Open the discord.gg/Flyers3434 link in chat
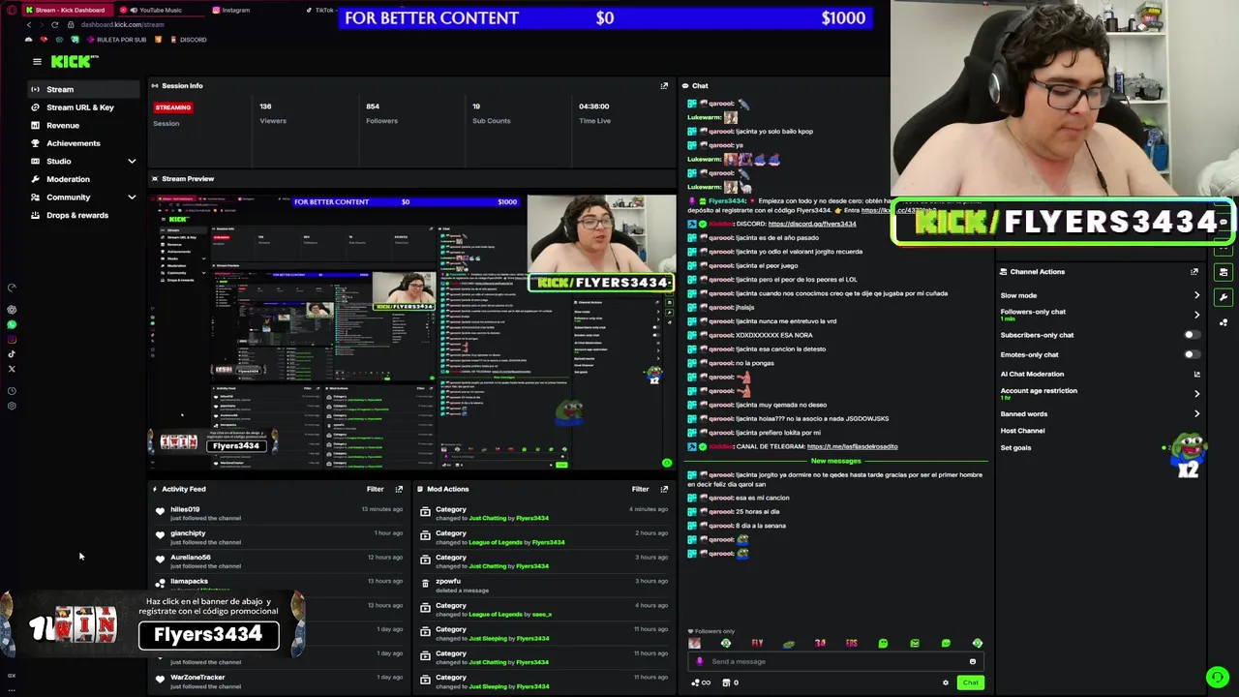This screenshot has height=697, width=1239. [x=811, y=224]
